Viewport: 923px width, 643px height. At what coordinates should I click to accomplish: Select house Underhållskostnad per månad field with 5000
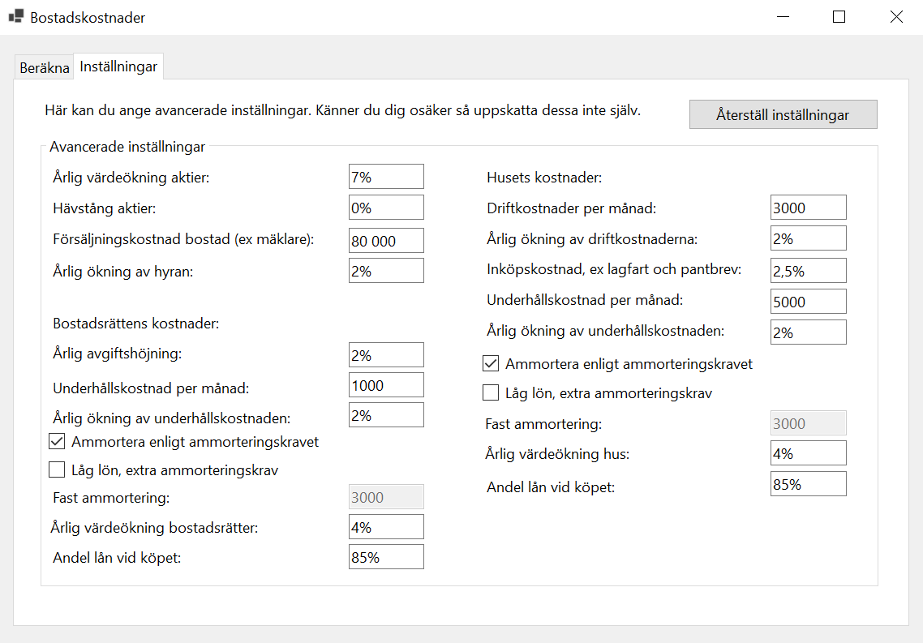(808, 302)
